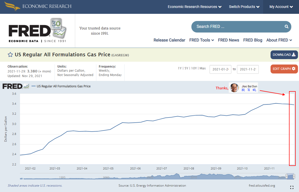The height and width of the screenshot is (192, 299).
Task: Click the Download button
Action: tap(284, 55)
